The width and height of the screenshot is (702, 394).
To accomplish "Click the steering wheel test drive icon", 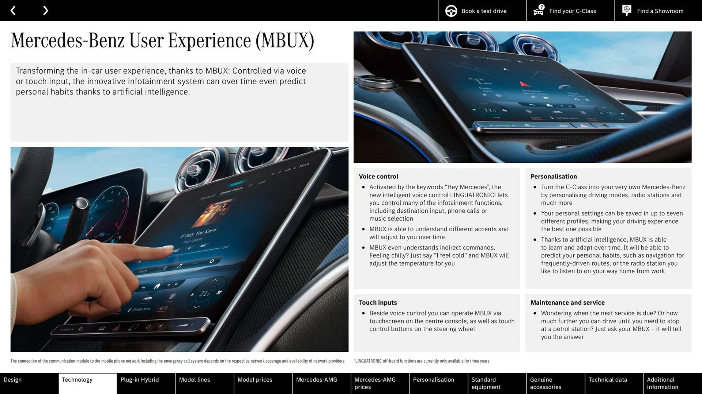I will 451,11.
